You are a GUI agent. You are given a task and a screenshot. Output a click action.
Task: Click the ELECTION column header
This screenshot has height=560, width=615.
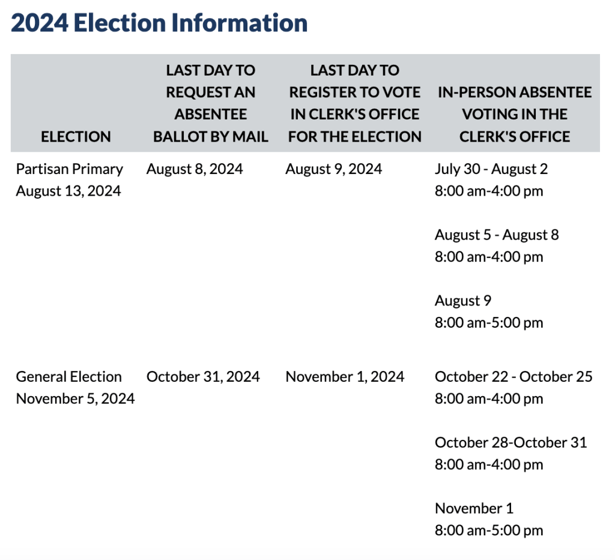click(x=76, y=137)
